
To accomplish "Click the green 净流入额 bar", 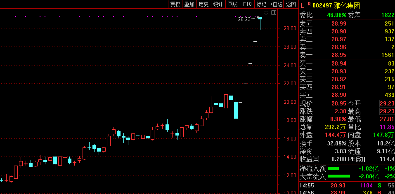I will click(333, 168).
